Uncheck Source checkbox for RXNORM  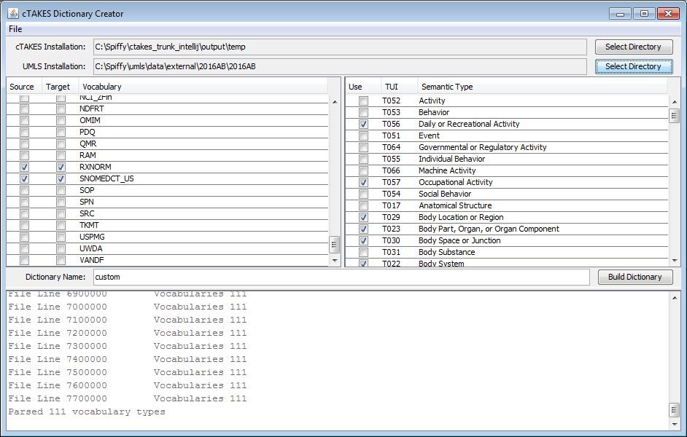(25, 167)
